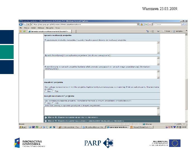195x150 pixels.
Task: Select the Generator wniosku browser tab
Action: click(50, 31)
